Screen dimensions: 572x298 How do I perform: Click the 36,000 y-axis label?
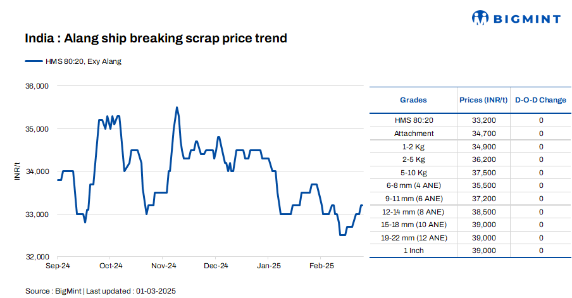coord(35,86)
